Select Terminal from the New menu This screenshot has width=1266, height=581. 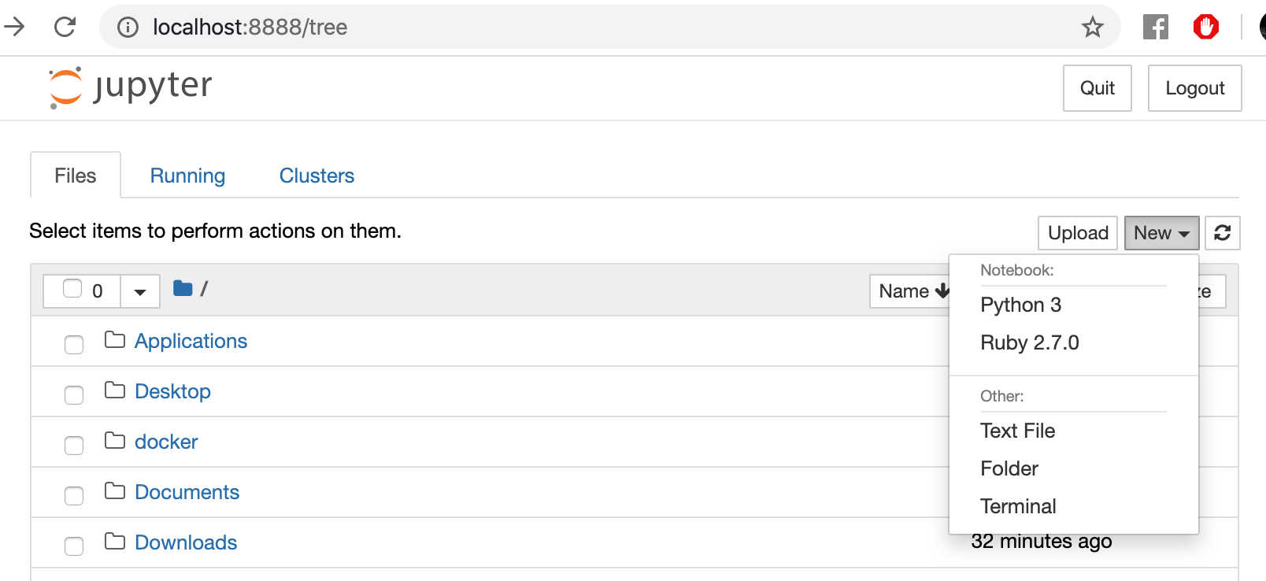point(1018,506)
